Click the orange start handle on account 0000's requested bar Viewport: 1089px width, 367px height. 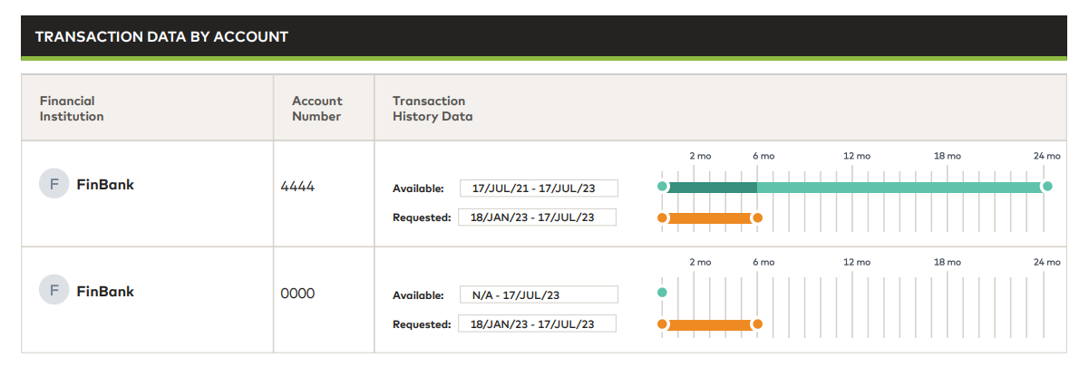(662, 324)
